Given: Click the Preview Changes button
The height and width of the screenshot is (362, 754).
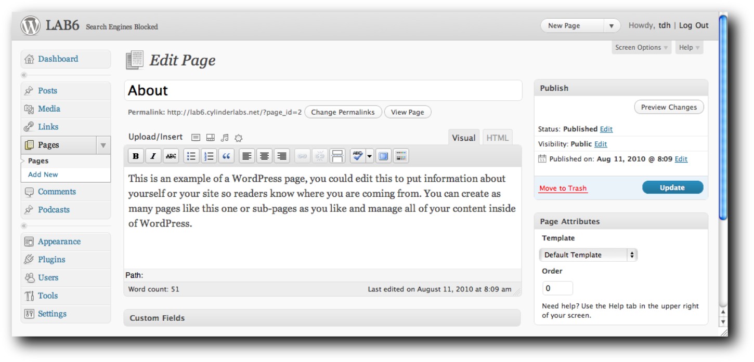Looking at the screenshot, I should (669, 107).
